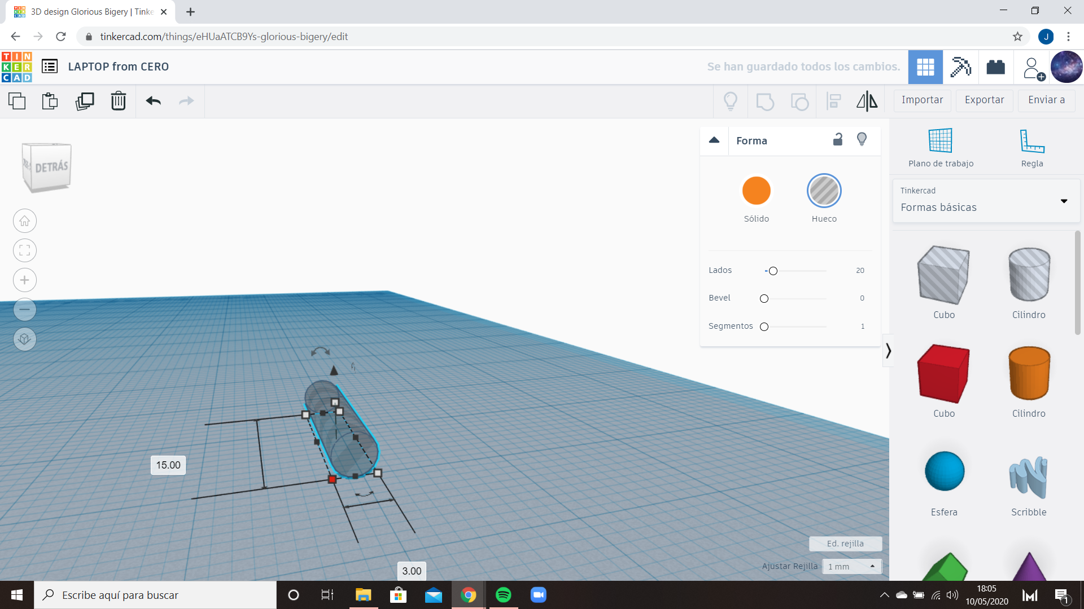Viewport: 1084px width, 609px height.
Task: Click the LAPTOP from CERO design title
Action: click(119, 67)
